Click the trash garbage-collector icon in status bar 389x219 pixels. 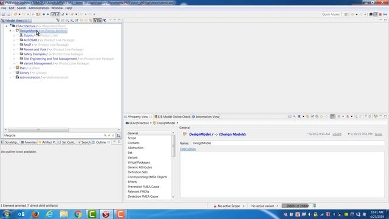pyautogui.click(x=315, y=206)
